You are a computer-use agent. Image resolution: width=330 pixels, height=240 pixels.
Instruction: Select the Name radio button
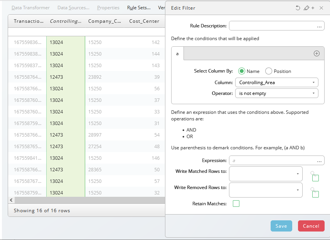(x=242, y=71)
